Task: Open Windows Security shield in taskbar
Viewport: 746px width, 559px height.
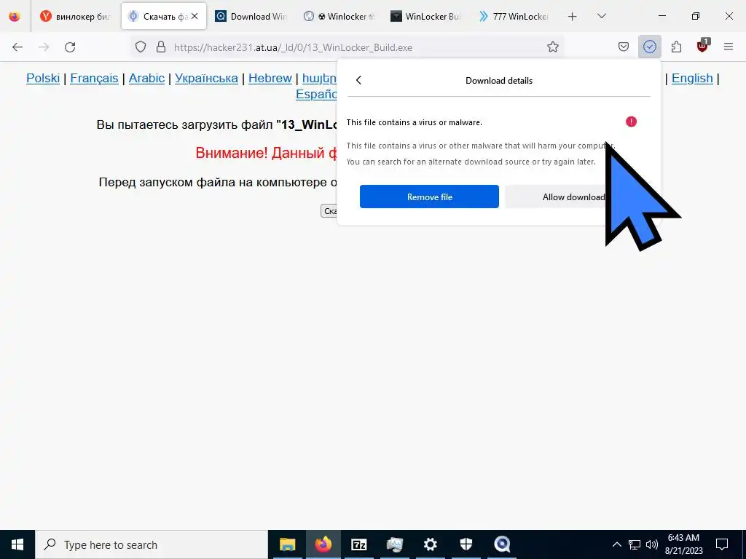Action: [466, 544]
